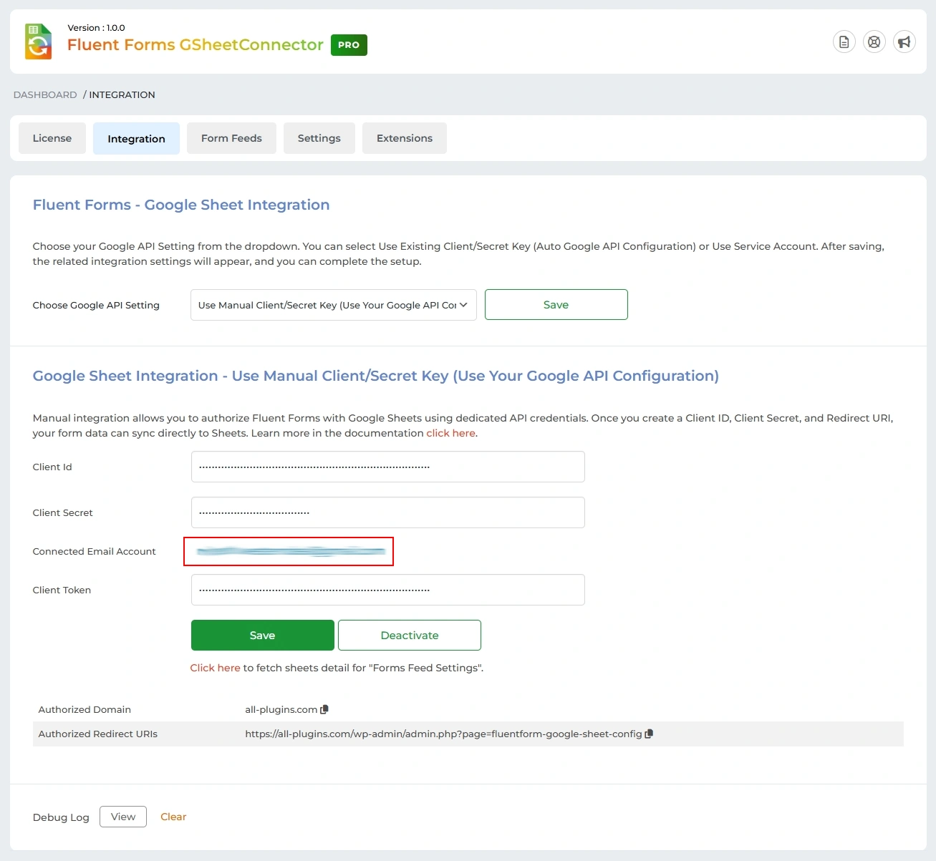The height and width of the screenshot is (861, 936).
Task: Deactivate the Google Sheet integration
Action: (x=409, y=635)
